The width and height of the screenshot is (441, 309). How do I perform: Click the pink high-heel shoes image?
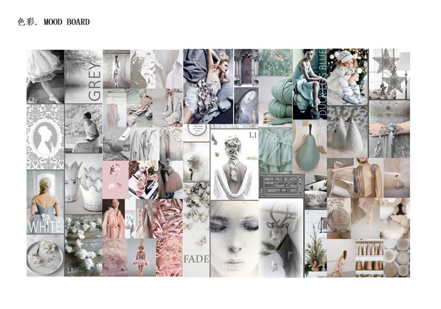tap(143, 179)
